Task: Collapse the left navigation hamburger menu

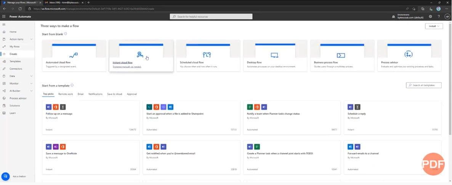Action: [x=4, y=24]
